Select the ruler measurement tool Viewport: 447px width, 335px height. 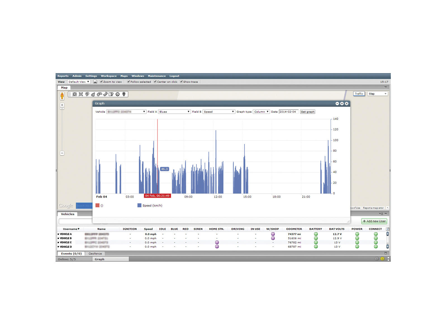tap(105, 94)
